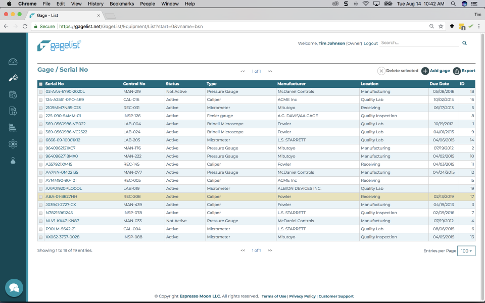485x303 pixels.
Task: Open the Entries per Page dropdown
Action: point(466,250)
